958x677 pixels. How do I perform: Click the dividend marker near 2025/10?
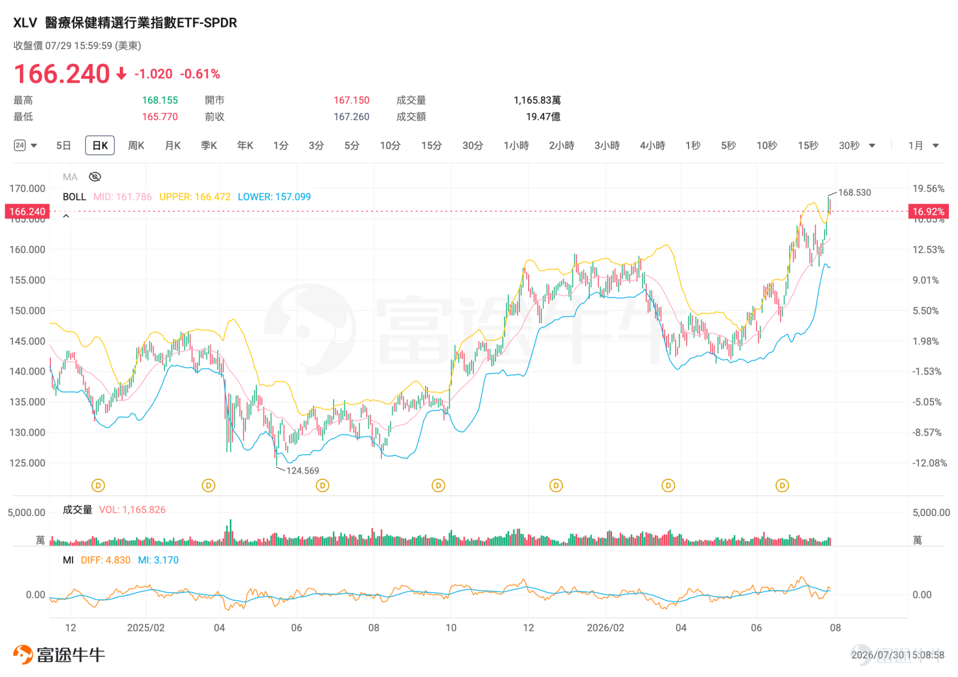click(438, 485)
